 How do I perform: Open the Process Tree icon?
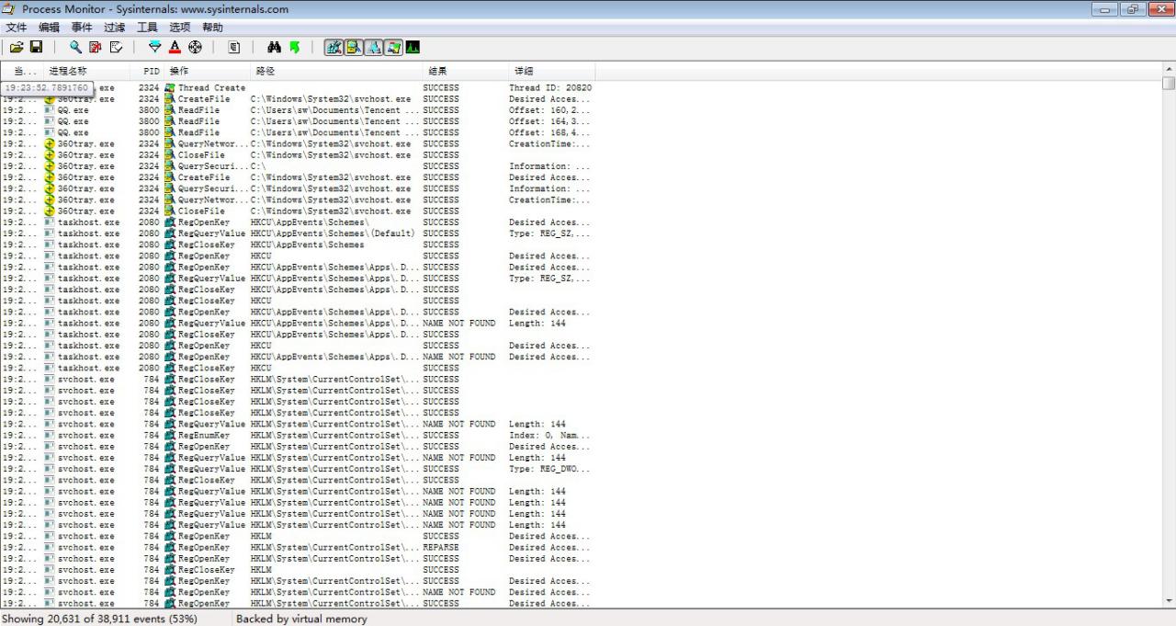pos(233,47)
